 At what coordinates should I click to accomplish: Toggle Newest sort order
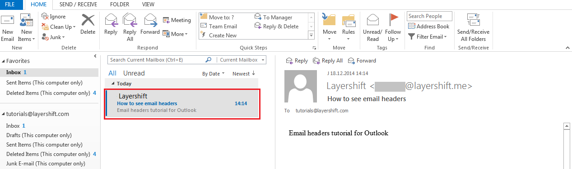point(244,74)
